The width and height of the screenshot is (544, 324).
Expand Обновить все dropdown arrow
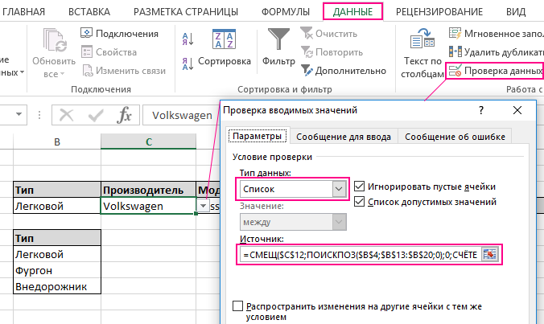click(x=63, y=74)
